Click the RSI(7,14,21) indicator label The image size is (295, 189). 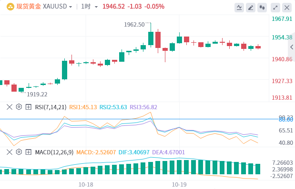tap(51, 107)
